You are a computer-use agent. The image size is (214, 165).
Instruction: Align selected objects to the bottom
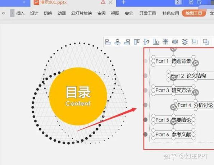click(156, 42)
